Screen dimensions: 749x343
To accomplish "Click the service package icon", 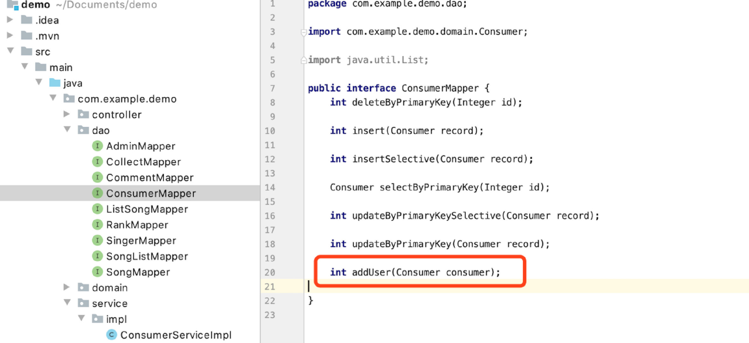I will 83,303.
